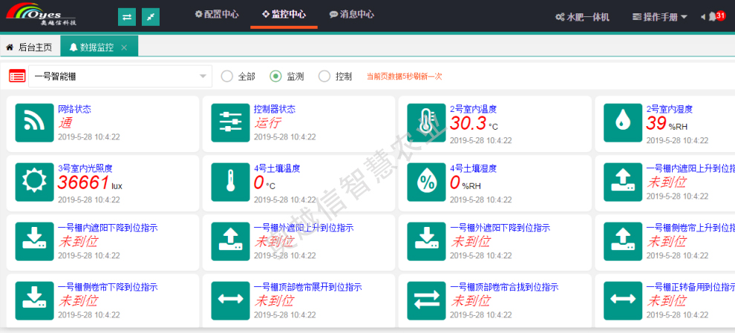This screenshot has height=333, width=735.
Task: Click the 一号棚顶部卷帘展开到位指示 horizontal arrows icon
Action: [x=231, y=300]
